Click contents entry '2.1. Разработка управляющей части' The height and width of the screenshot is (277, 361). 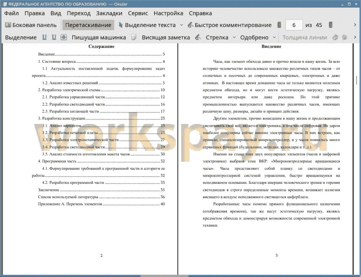pyautogui.click(x=103, y=97)
